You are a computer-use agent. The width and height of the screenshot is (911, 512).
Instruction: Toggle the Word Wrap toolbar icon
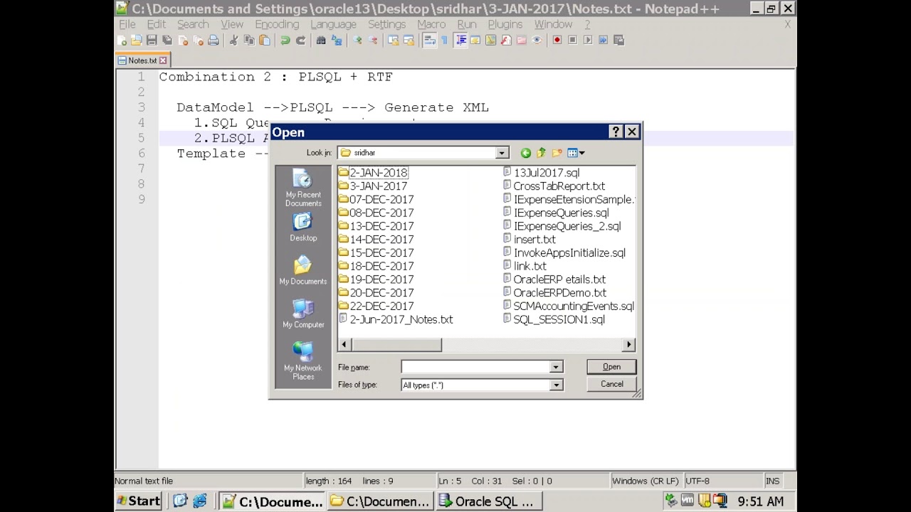pos(430,41)
